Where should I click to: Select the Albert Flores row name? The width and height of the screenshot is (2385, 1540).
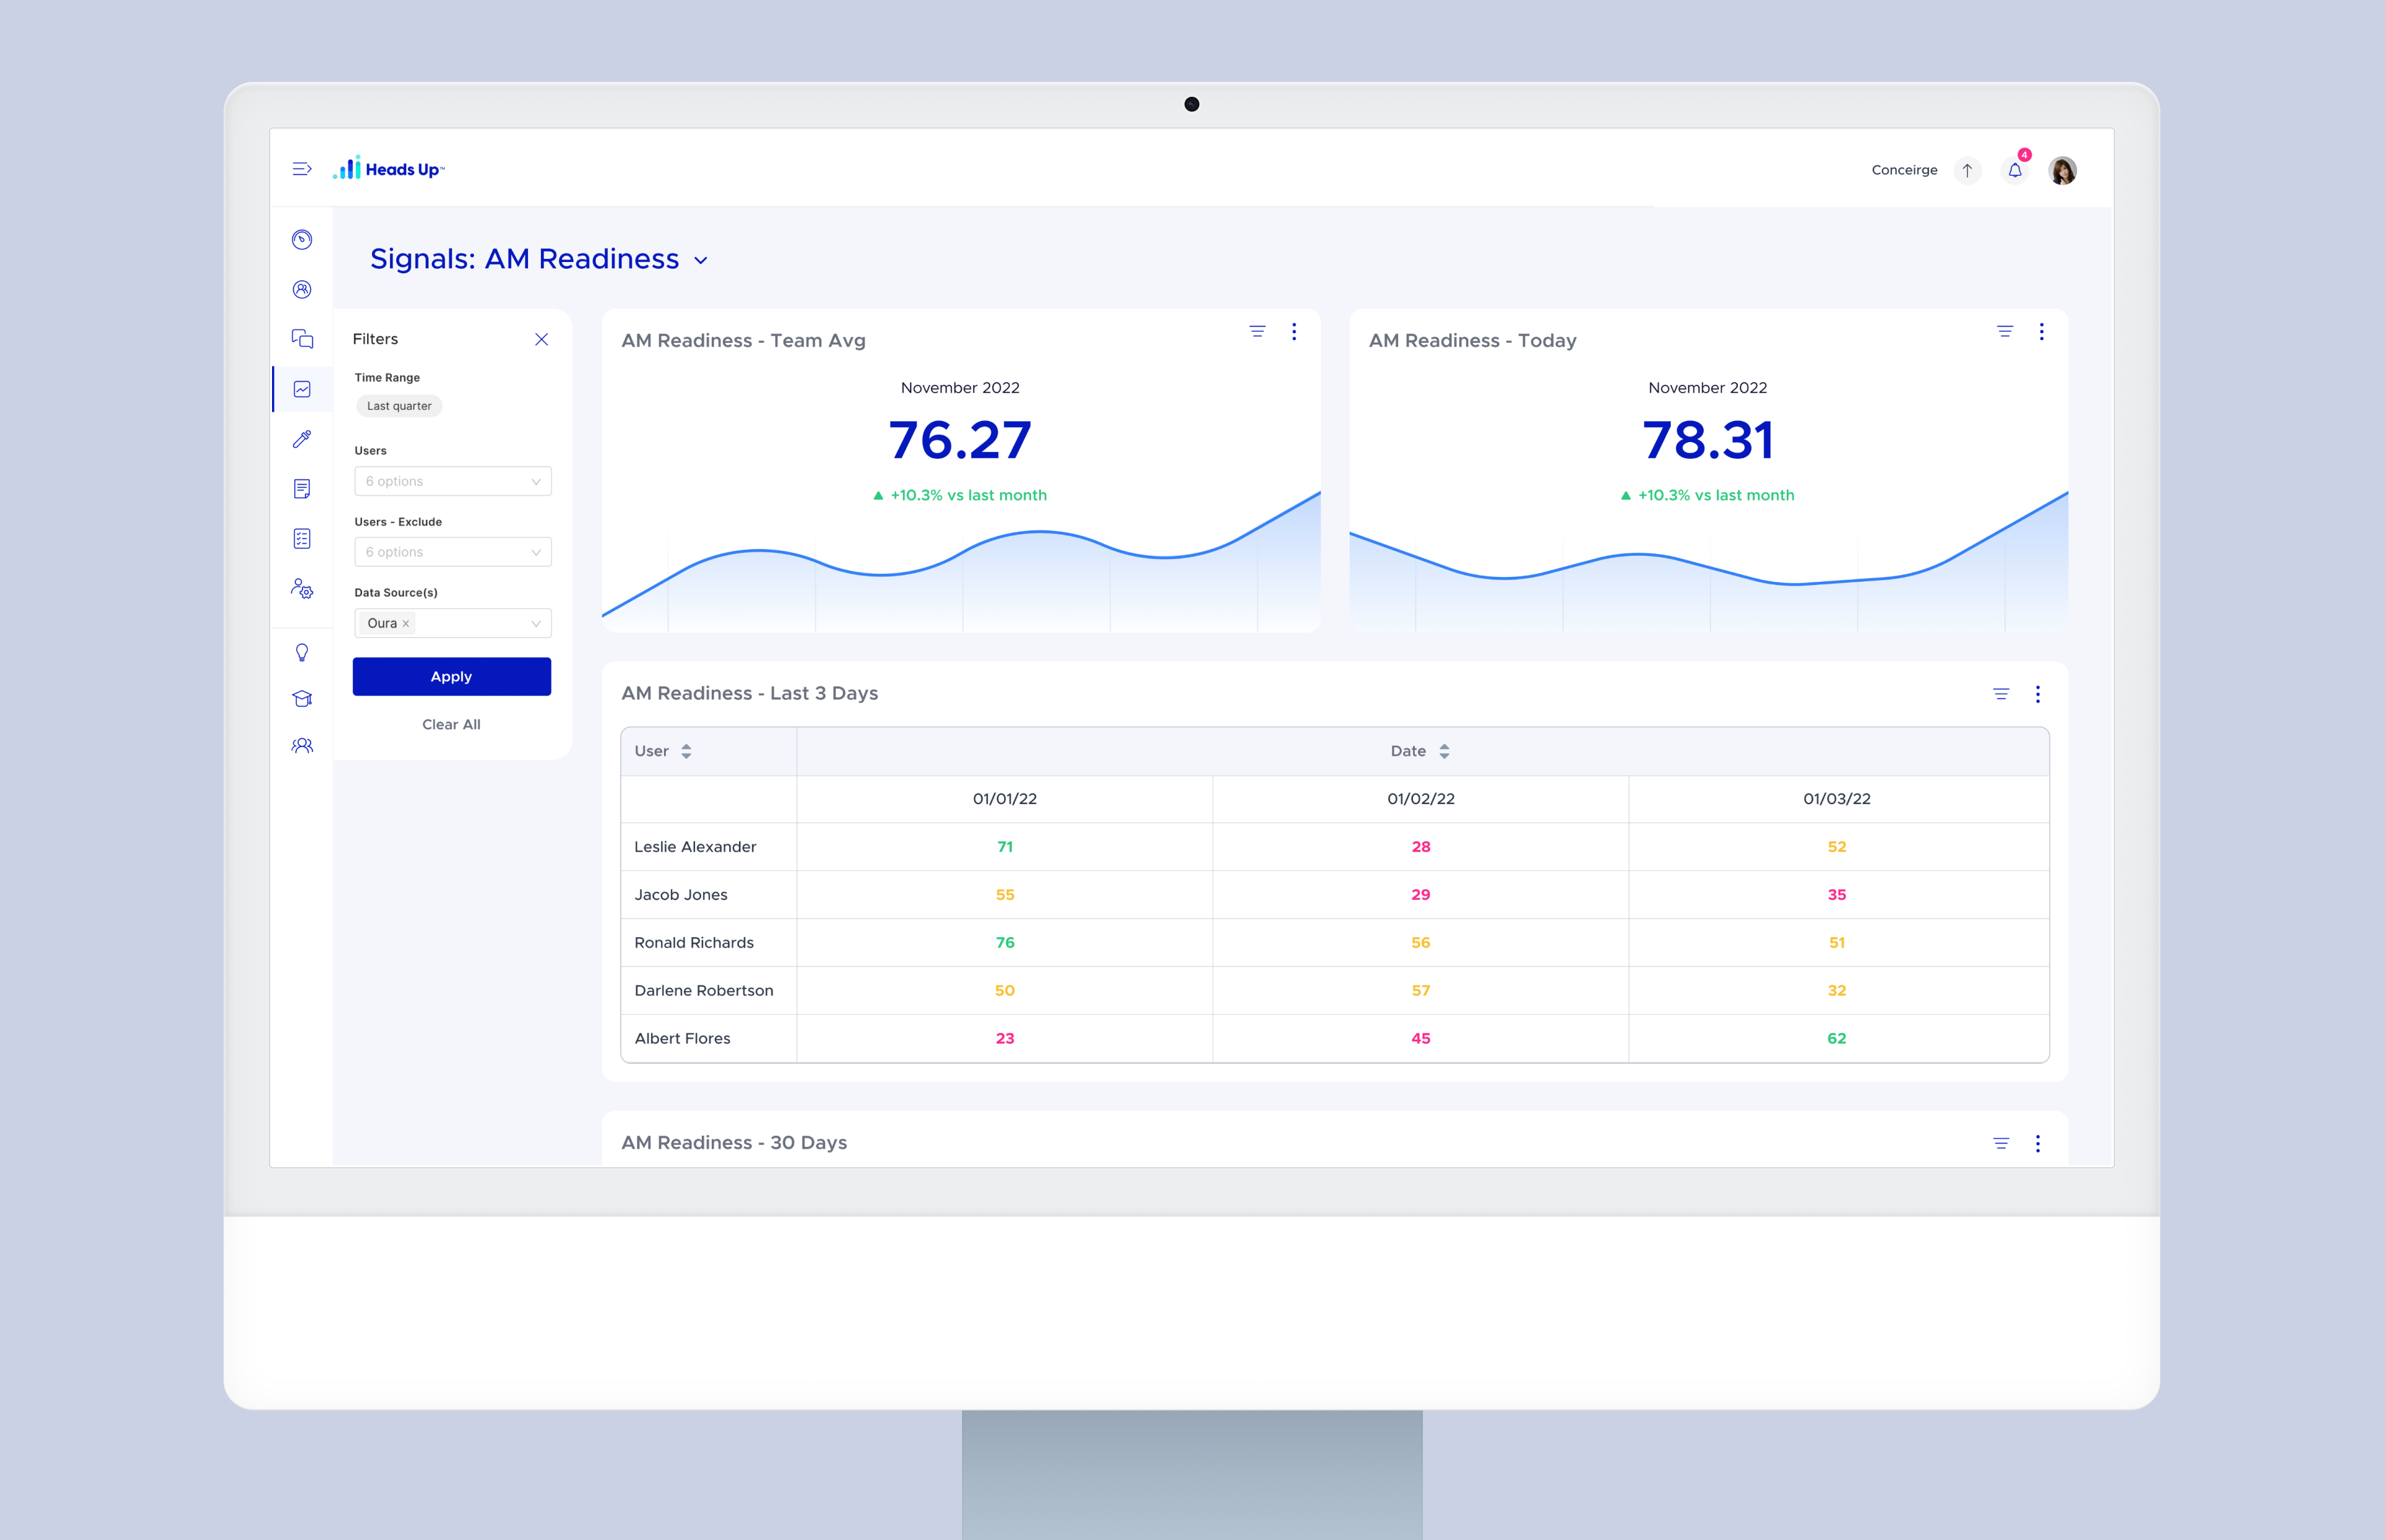(682, 1039)
